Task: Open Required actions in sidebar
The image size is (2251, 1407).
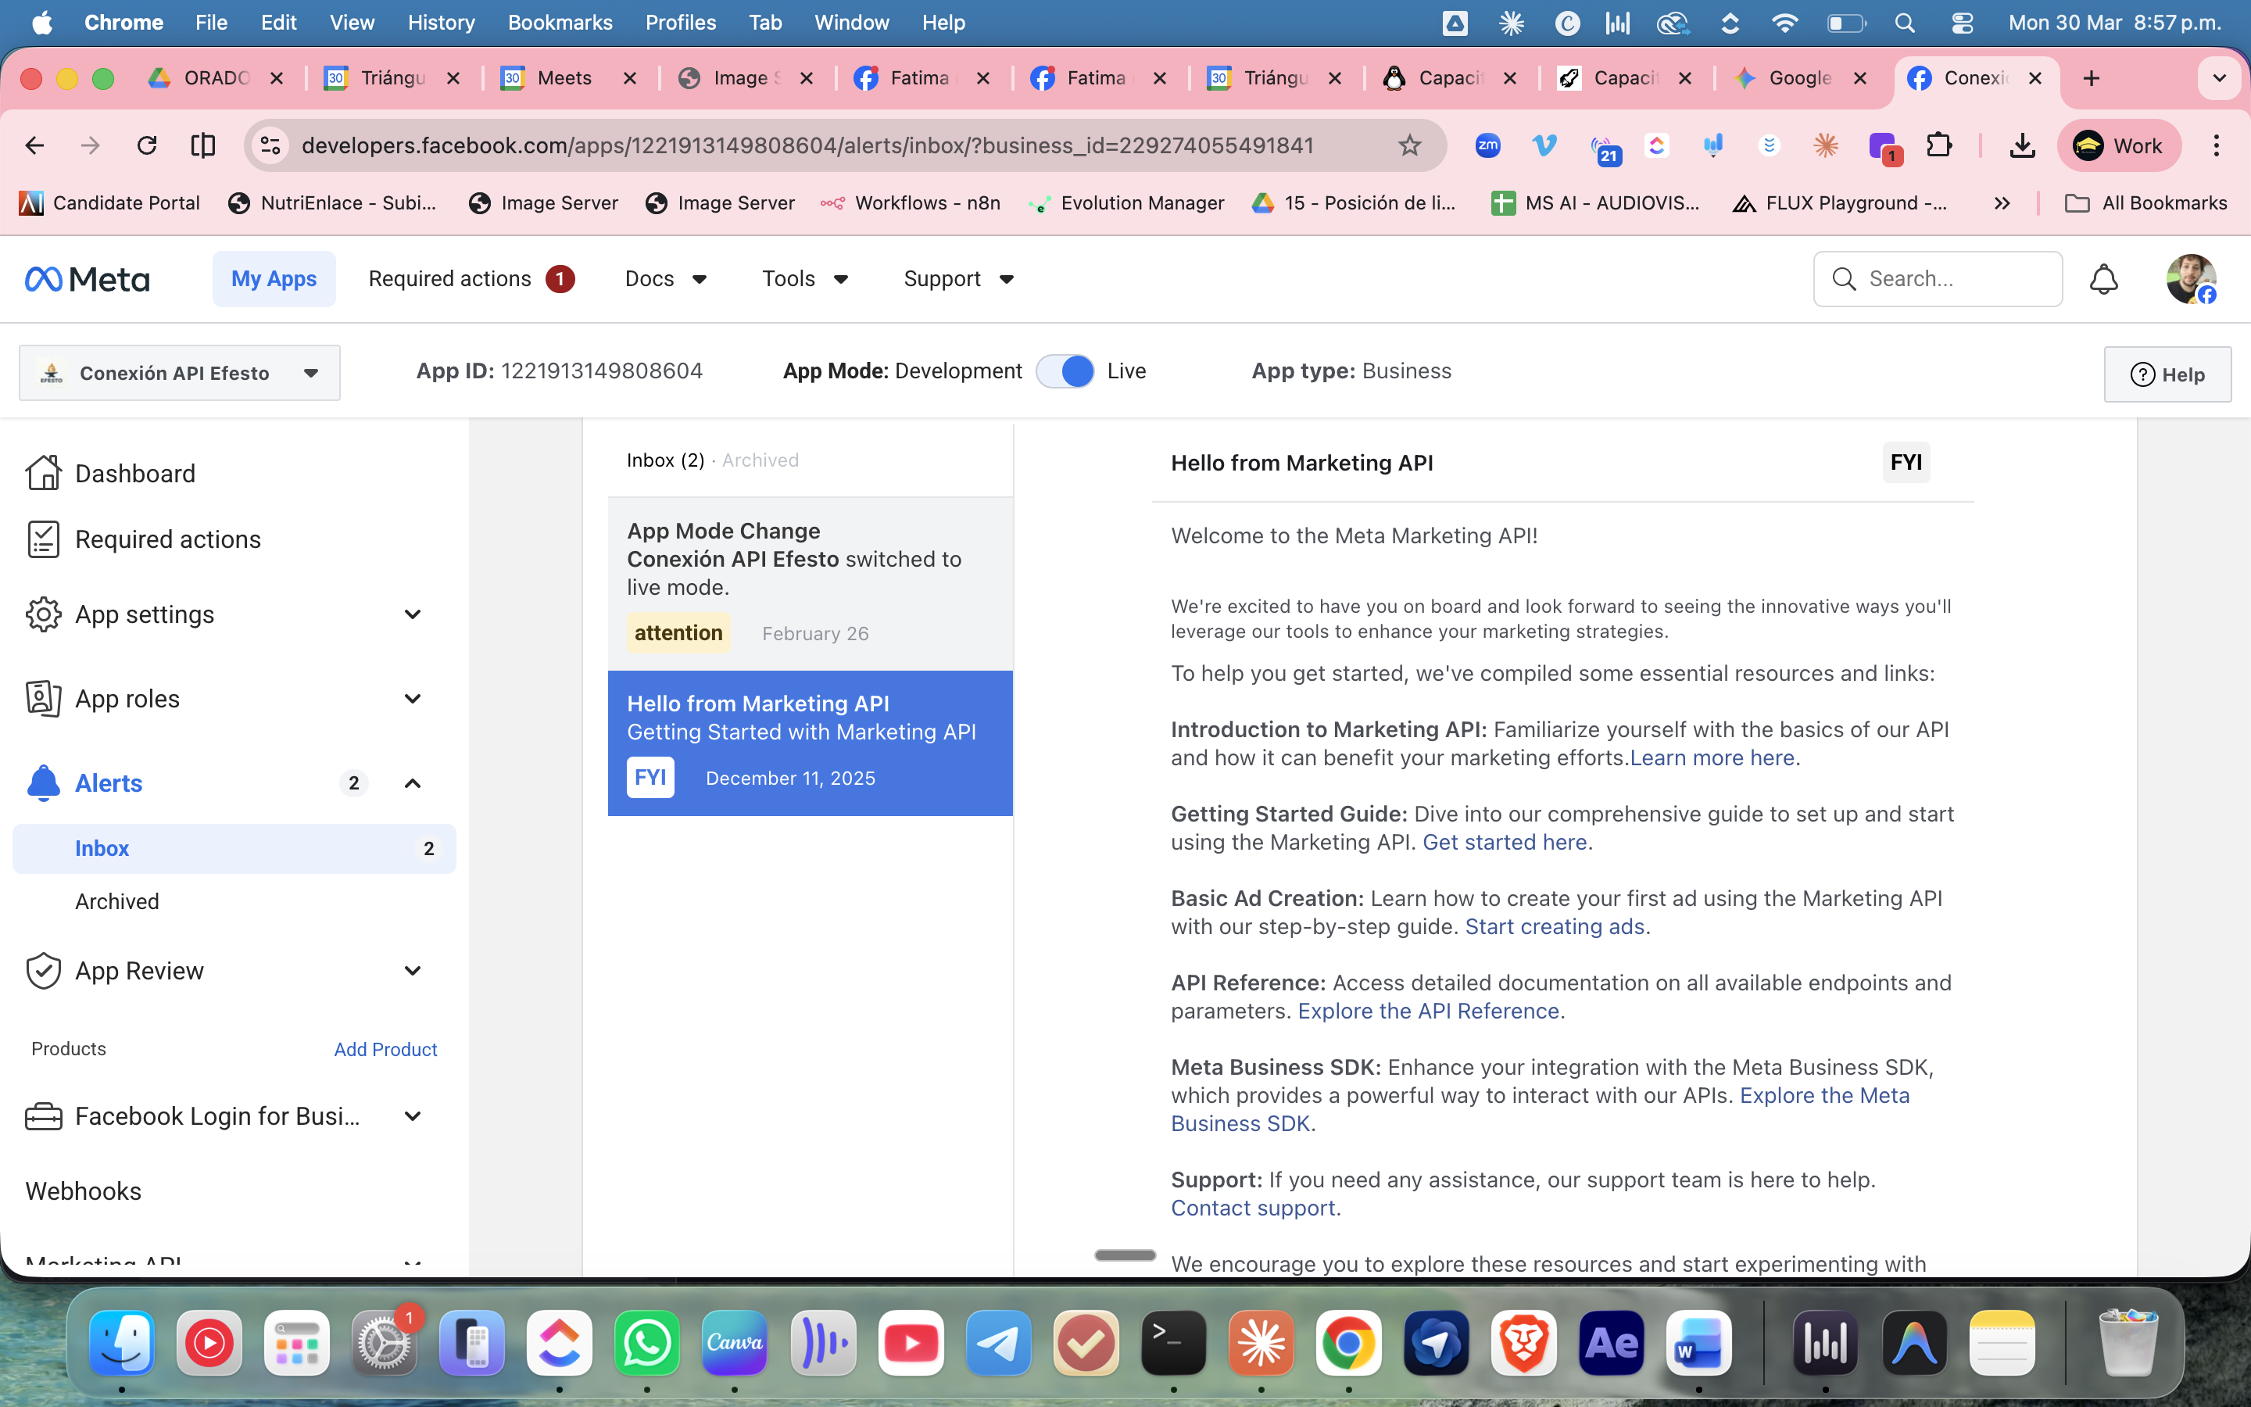Action: [x=167, y=539]
